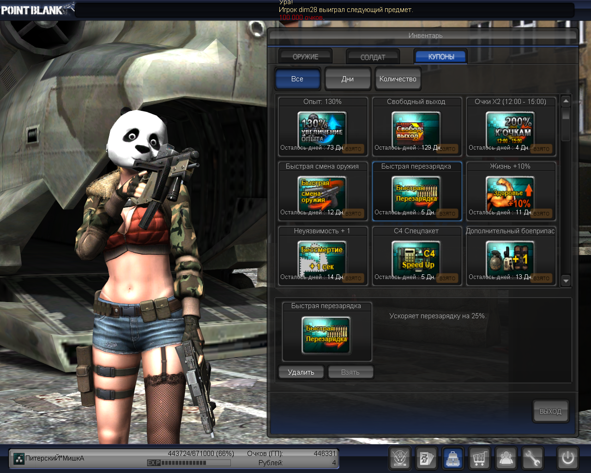Image resolution: width=591 pixels, height=473 pixels.
Task: Click the 'С4 Спецпакет' card title
Action: 416,231
